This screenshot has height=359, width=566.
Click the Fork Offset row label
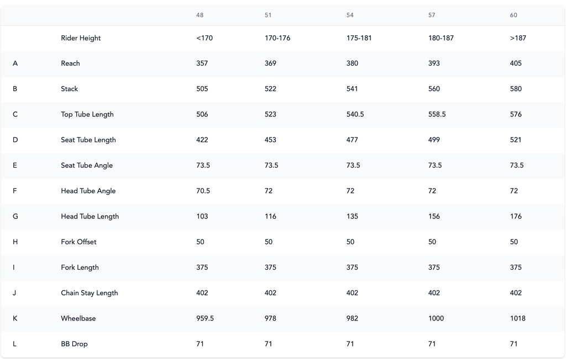78,242
